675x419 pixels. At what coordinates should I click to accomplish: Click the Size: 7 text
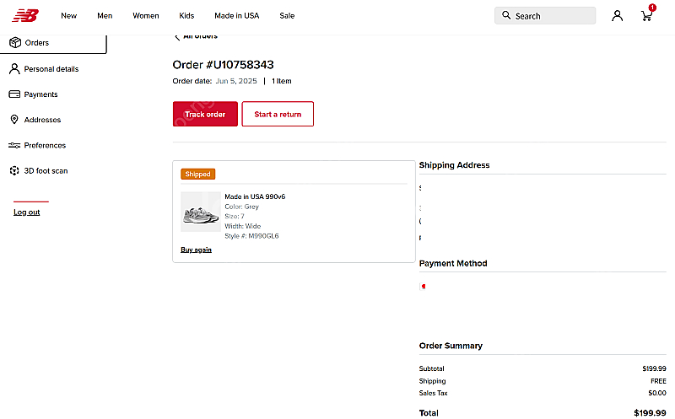[x=235, y=216]
